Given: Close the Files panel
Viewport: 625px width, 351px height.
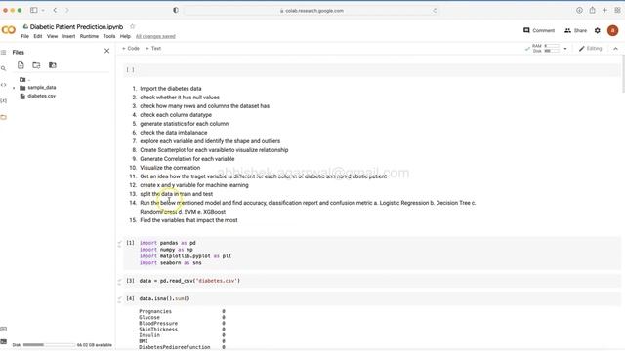Looking at the screenshot, I should click(x=106, y=51).
